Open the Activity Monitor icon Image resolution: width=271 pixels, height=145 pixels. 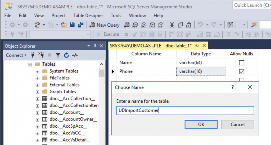(x=230, y=25)
